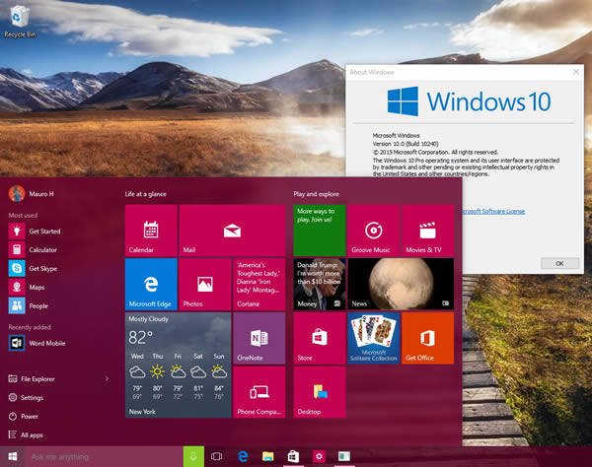This screenshot has height=467, width=592.
Task: Launch the Microsoft Edge tile
Action: point(151,284)
